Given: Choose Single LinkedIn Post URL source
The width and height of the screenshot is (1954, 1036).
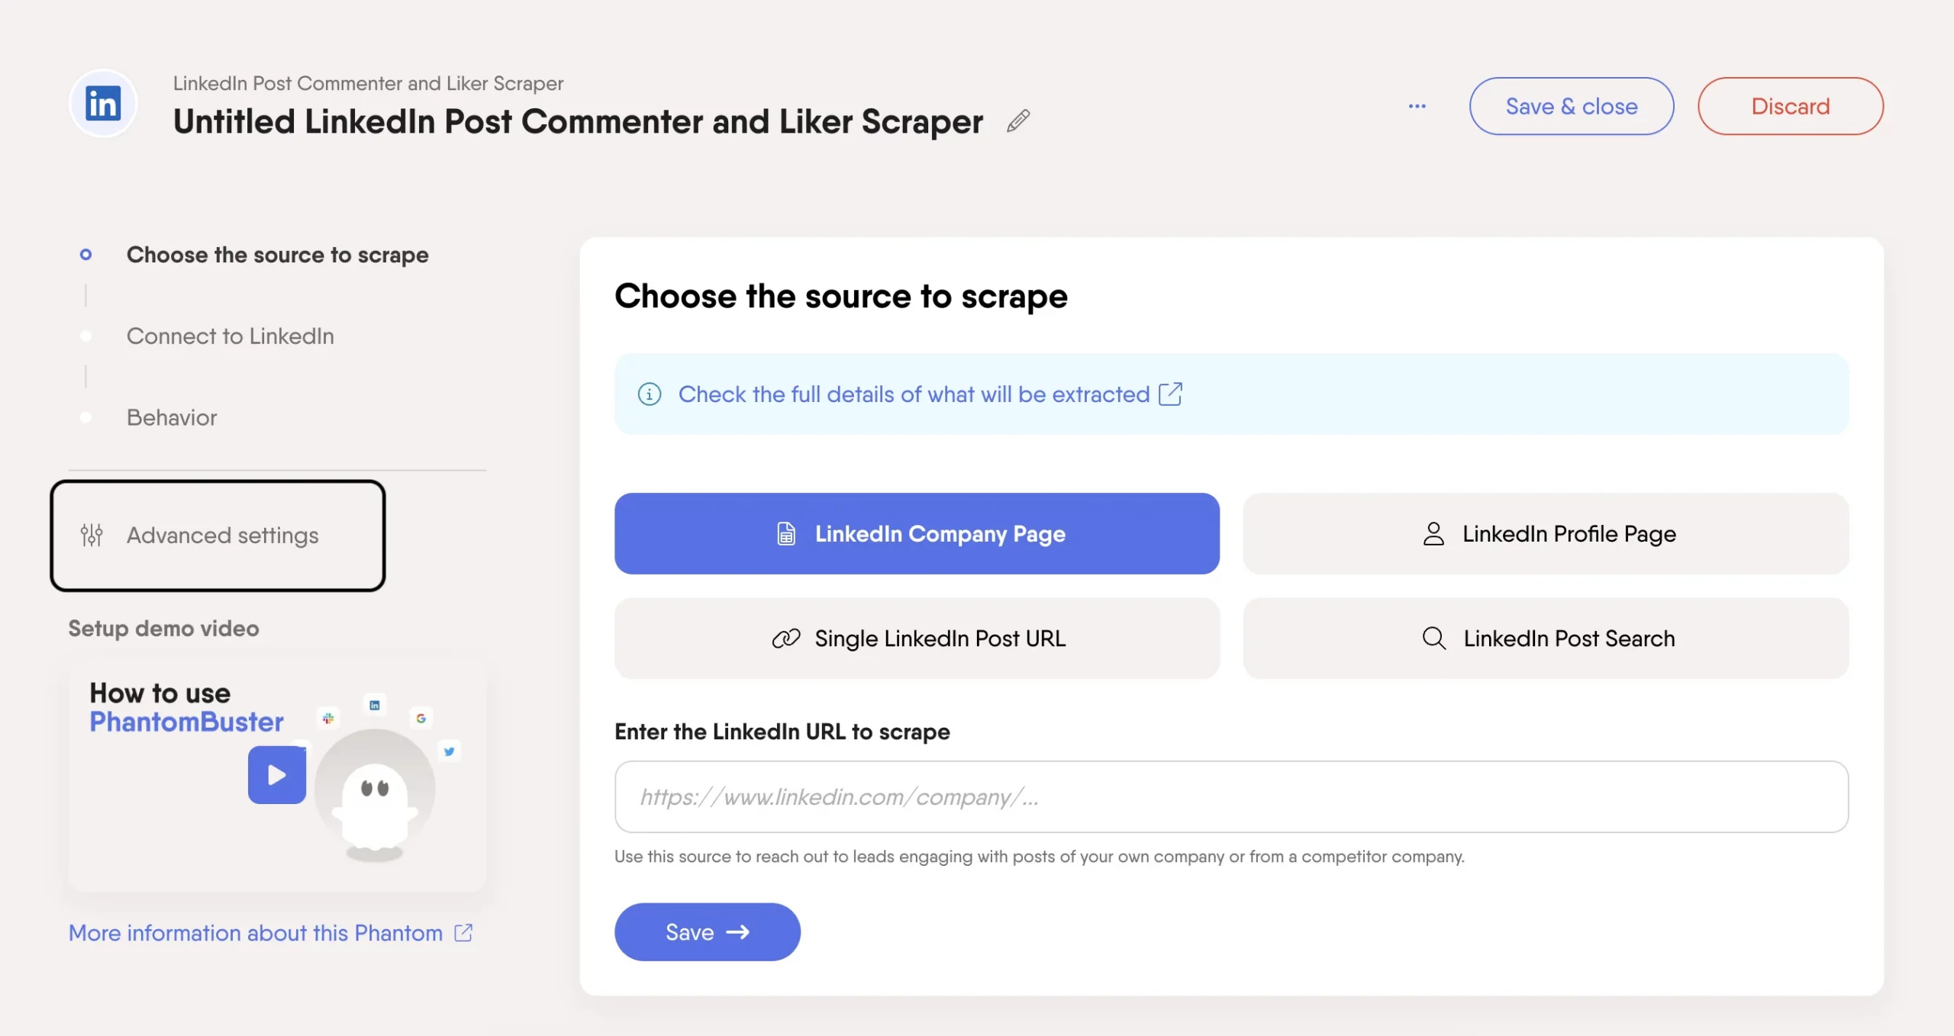Looking at the screenshot, I should tap(917, 639).
